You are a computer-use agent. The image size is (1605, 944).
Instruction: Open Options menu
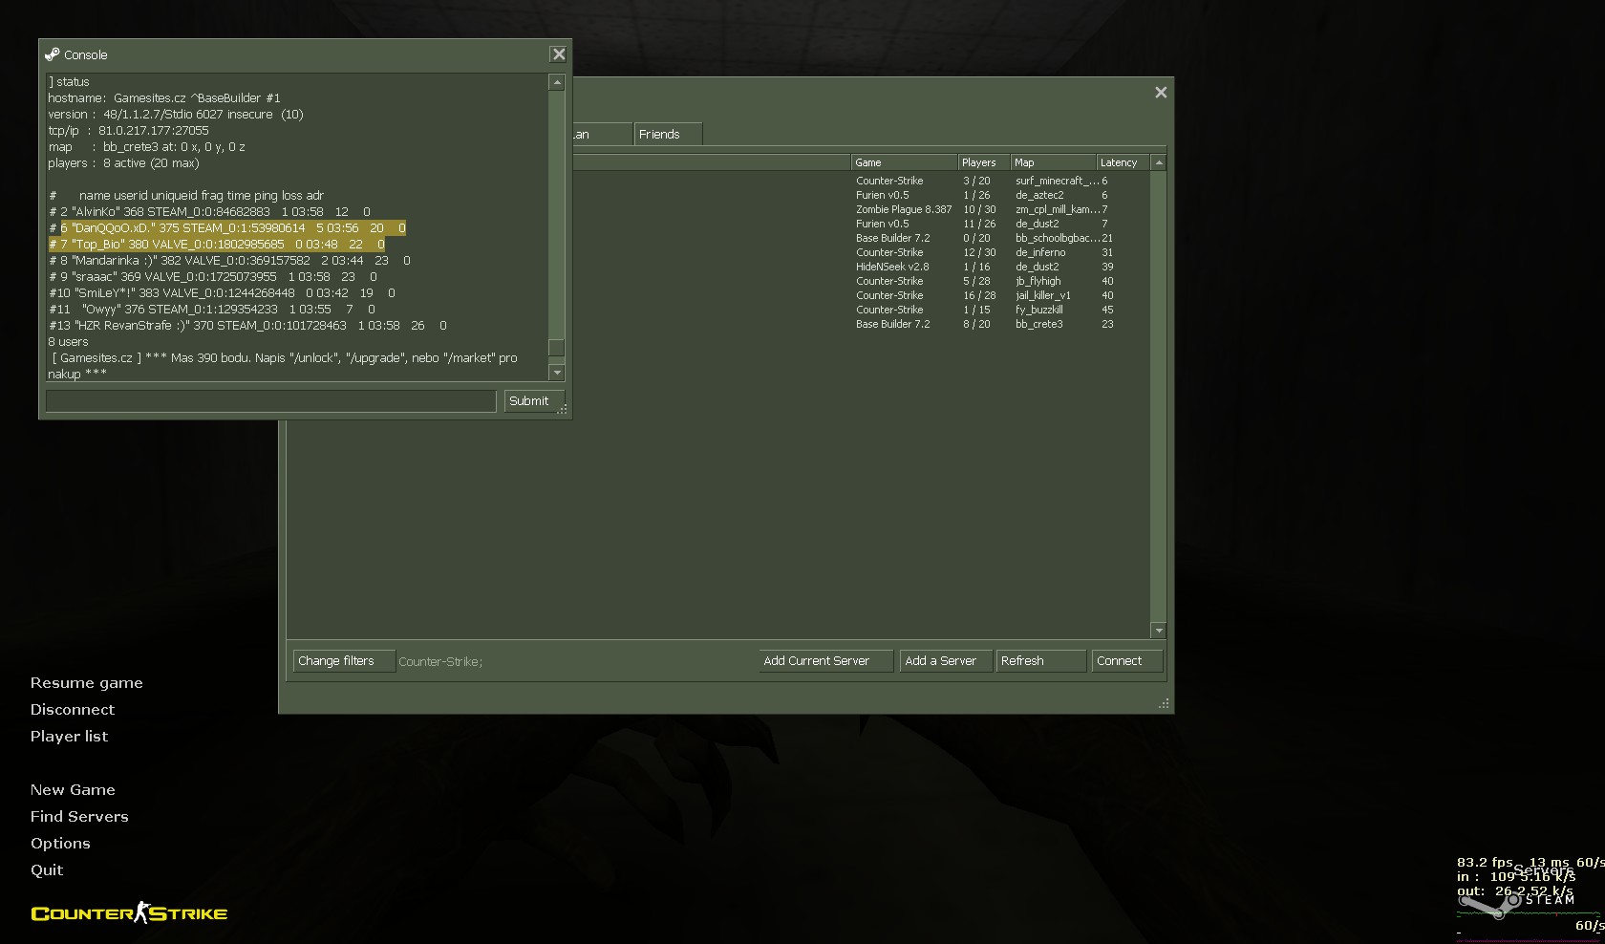tap(60, 844)
